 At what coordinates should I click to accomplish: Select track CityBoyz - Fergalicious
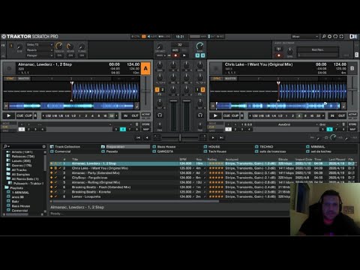(x=89, y=178)
